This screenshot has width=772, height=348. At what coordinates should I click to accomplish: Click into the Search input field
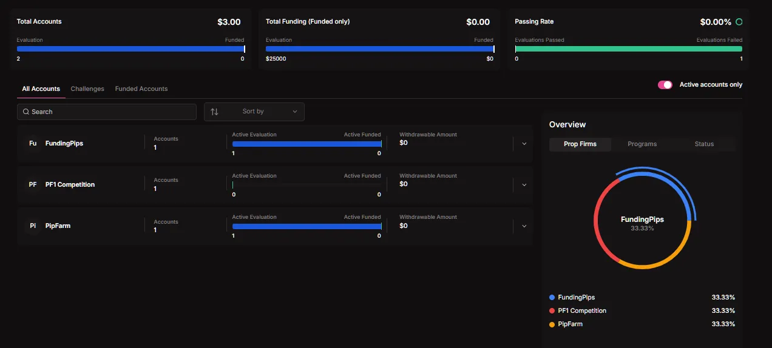tap(107, 112)
